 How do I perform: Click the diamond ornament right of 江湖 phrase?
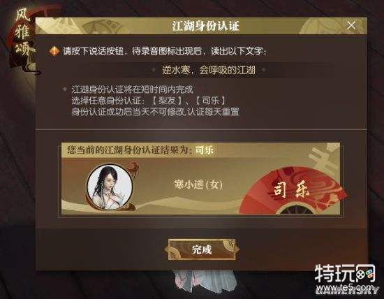tap(263, 70)
